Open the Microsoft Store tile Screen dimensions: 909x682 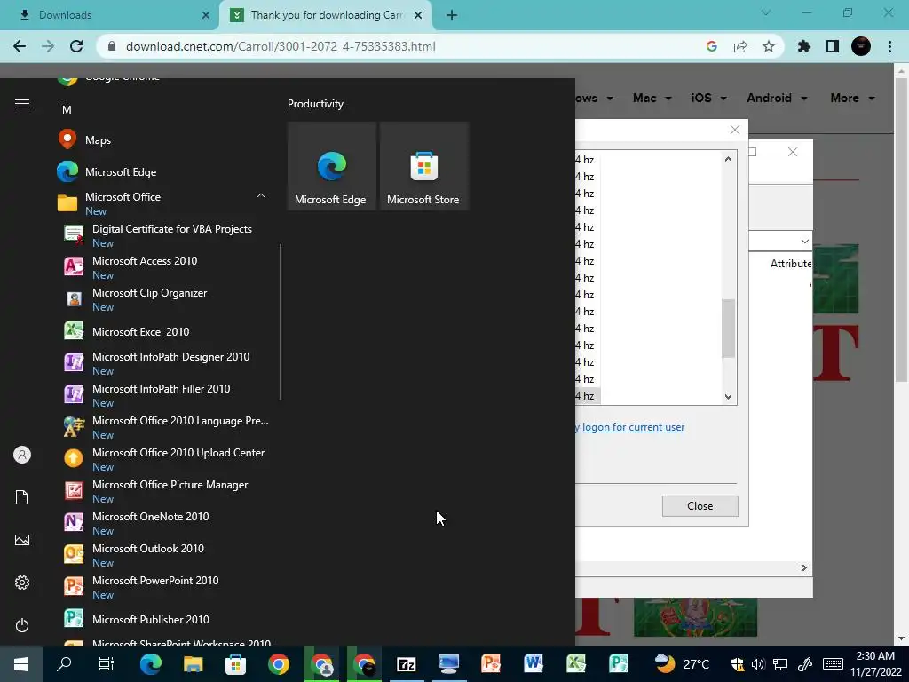423,166
